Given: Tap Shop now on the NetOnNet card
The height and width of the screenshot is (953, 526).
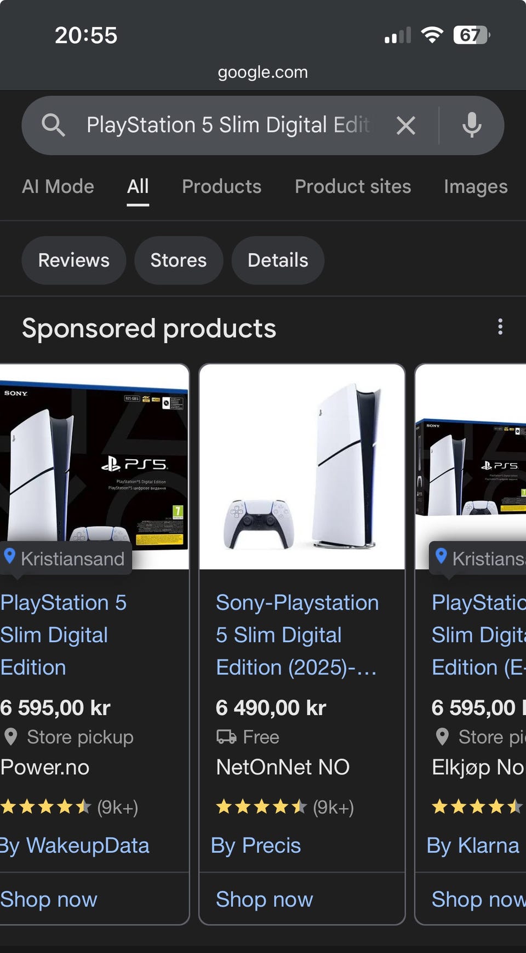Looking at the screenshot, I should 264,899.
